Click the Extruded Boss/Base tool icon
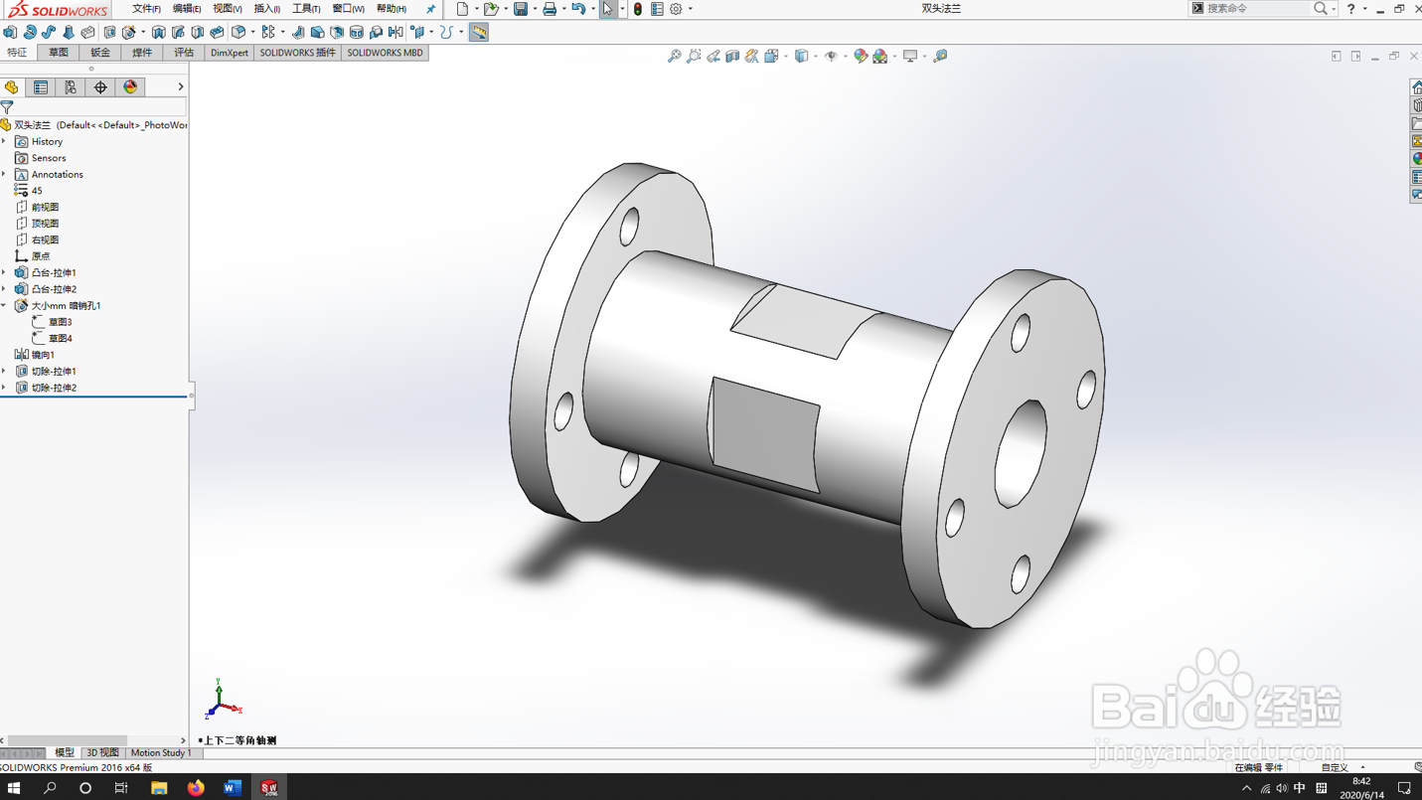Viewport: 1422px width, 800px height. [10, 32]
